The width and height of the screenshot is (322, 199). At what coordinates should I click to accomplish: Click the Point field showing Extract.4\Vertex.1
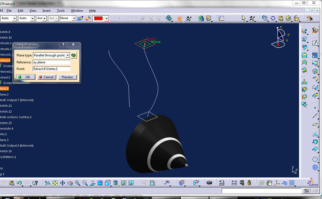[52, 69]
